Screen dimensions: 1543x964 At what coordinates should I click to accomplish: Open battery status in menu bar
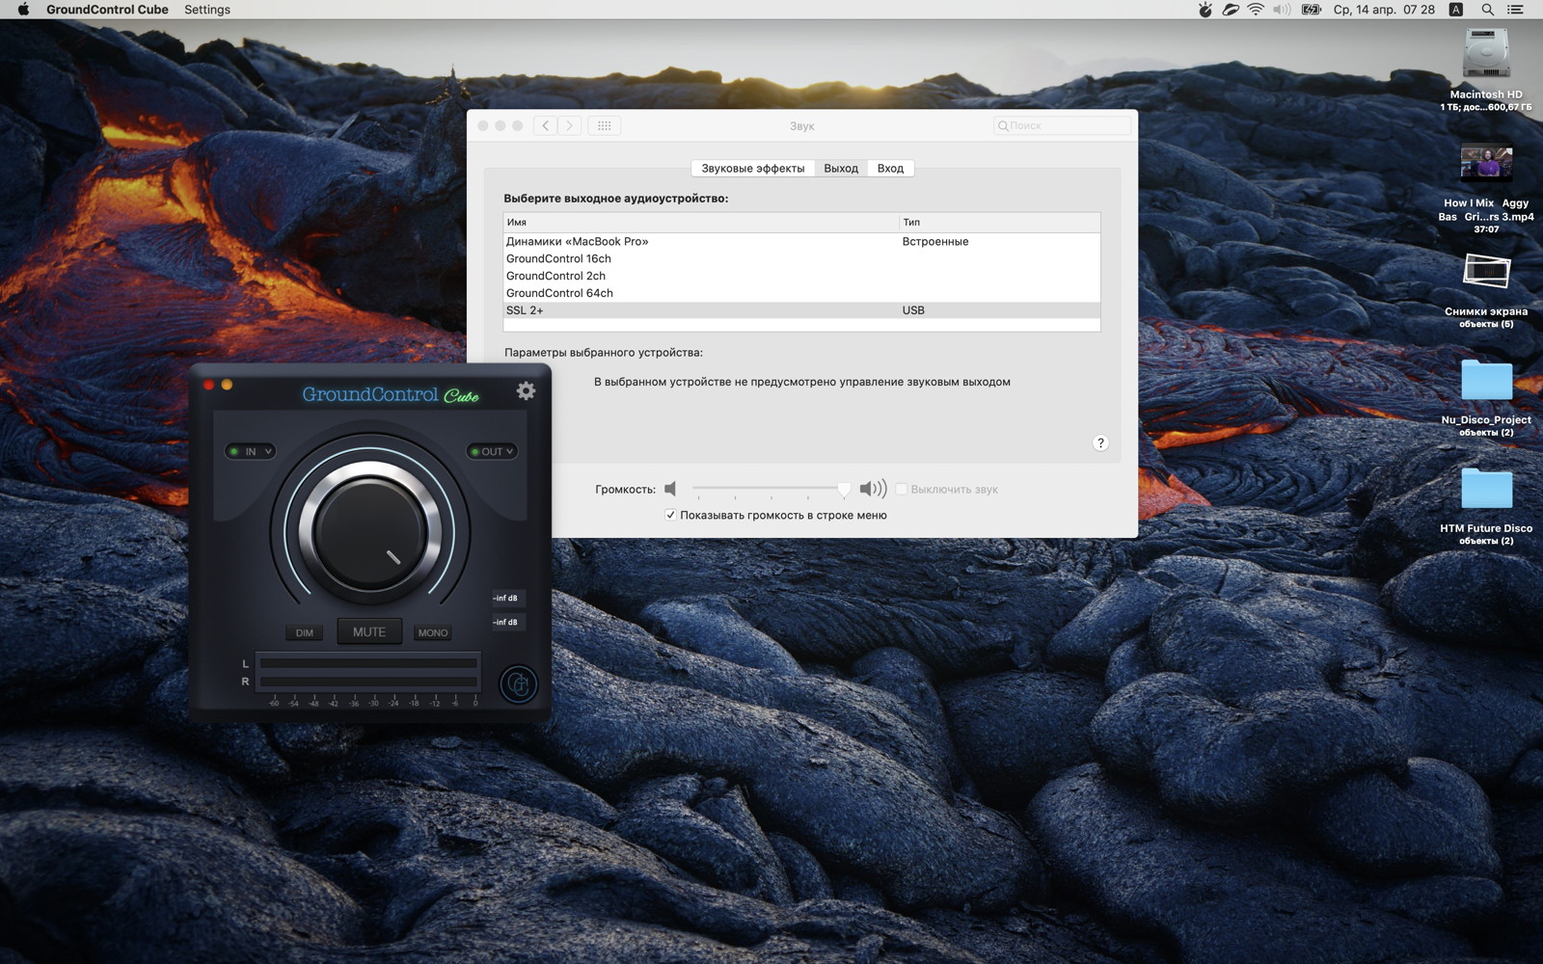pyautogui.click(x=1312, y=10)
